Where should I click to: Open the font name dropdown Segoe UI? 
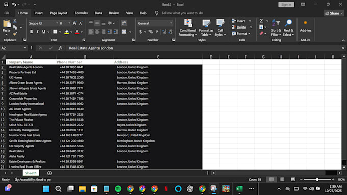pyautogui.click(x=57, y=23)
